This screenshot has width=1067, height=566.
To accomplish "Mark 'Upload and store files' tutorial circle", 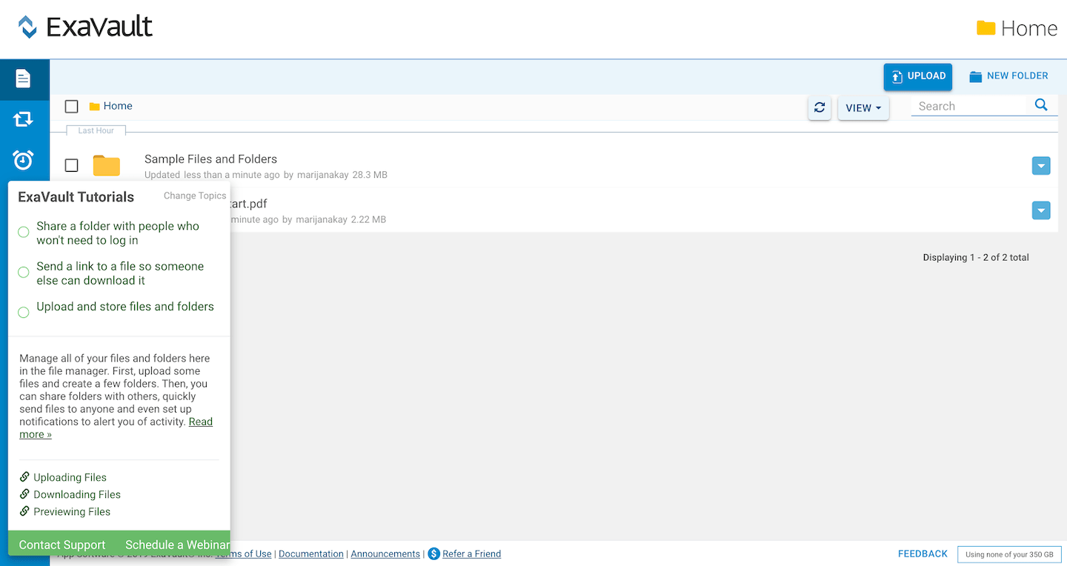I will pos(24,312).
